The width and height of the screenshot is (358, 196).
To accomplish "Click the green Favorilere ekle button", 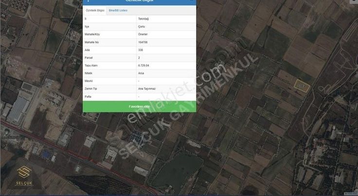I will tap(139, 107).
